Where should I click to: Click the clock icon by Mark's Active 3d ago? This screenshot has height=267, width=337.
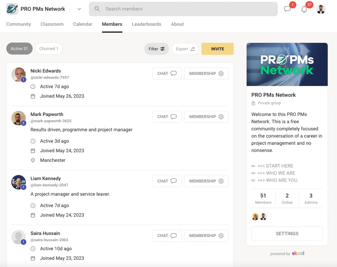[33, 141]
